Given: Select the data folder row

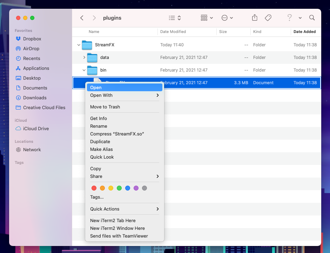Looking at the screenshot, I should pyautogui.click(x=197, y=58).
